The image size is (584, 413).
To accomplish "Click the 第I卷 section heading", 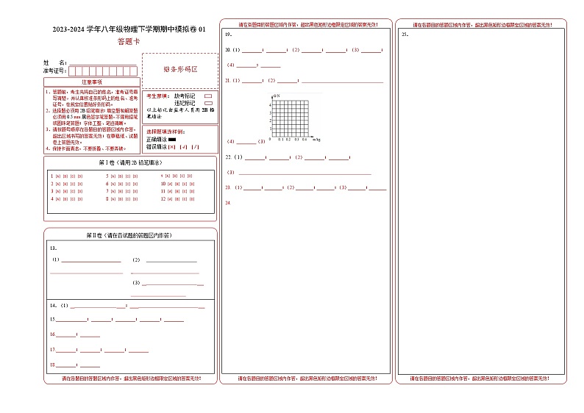I will [x=129, y=162].
